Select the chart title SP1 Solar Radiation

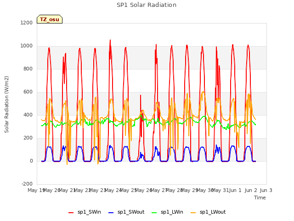pos(147,5)
